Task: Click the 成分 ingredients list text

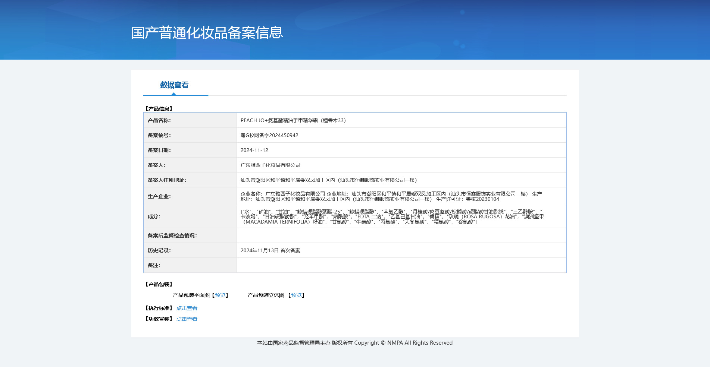Action: coord(392,216)
